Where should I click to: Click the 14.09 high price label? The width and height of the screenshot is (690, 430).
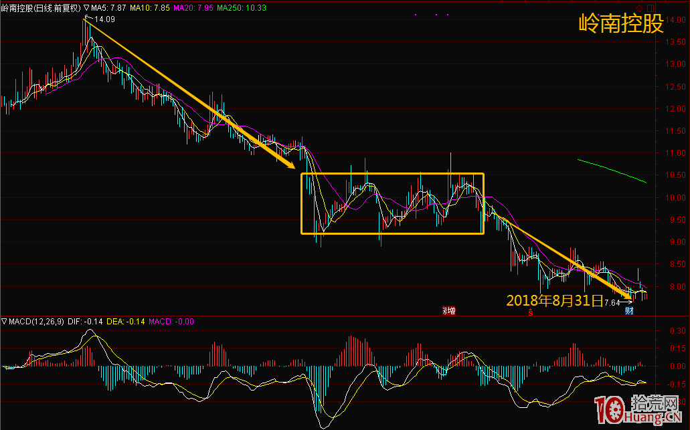tap(104, 19)
